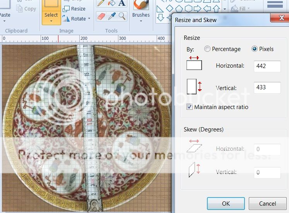
Task: Click the Horizontal resize input field
Action: (x=267, y=66)
